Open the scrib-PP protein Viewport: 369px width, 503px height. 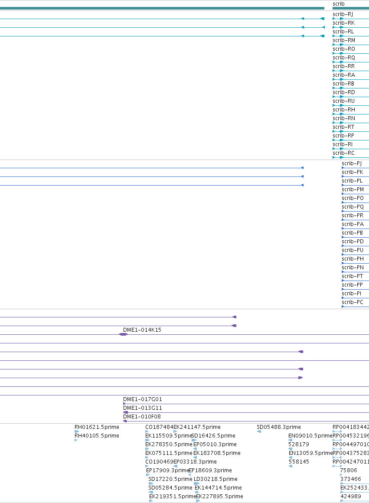pos(353,284)
